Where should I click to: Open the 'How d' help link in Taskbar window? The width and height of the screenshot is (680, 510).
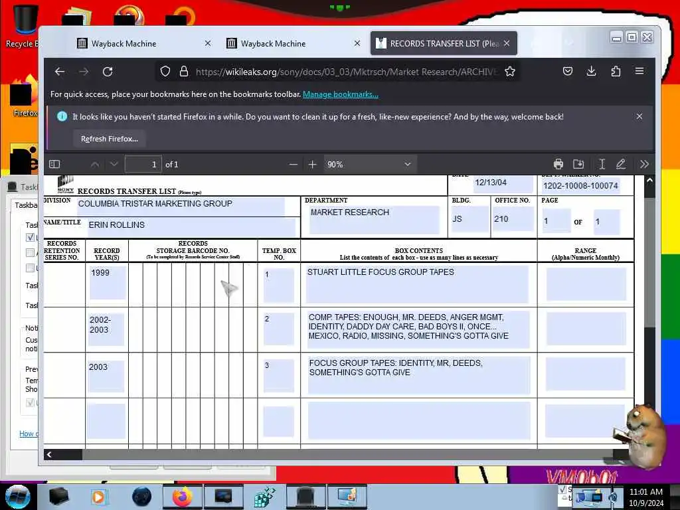pyautogui.click(x=29, y=434)
